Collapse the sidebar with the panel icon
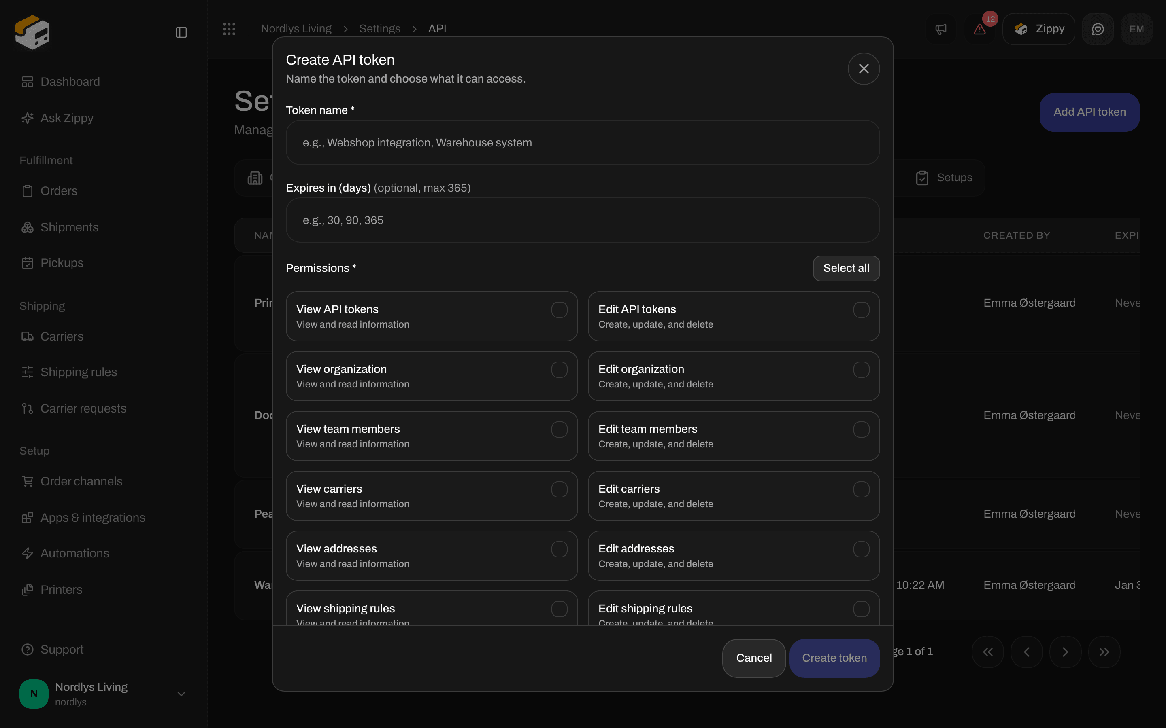This screenshot has height=728, width=1166. (x=181, y=32)
